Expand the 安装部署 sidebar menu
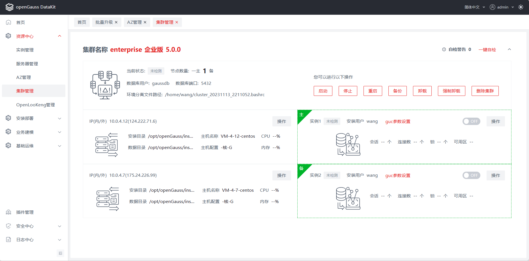The width and height of the screenshot is (529, 261). coord(33,118)
